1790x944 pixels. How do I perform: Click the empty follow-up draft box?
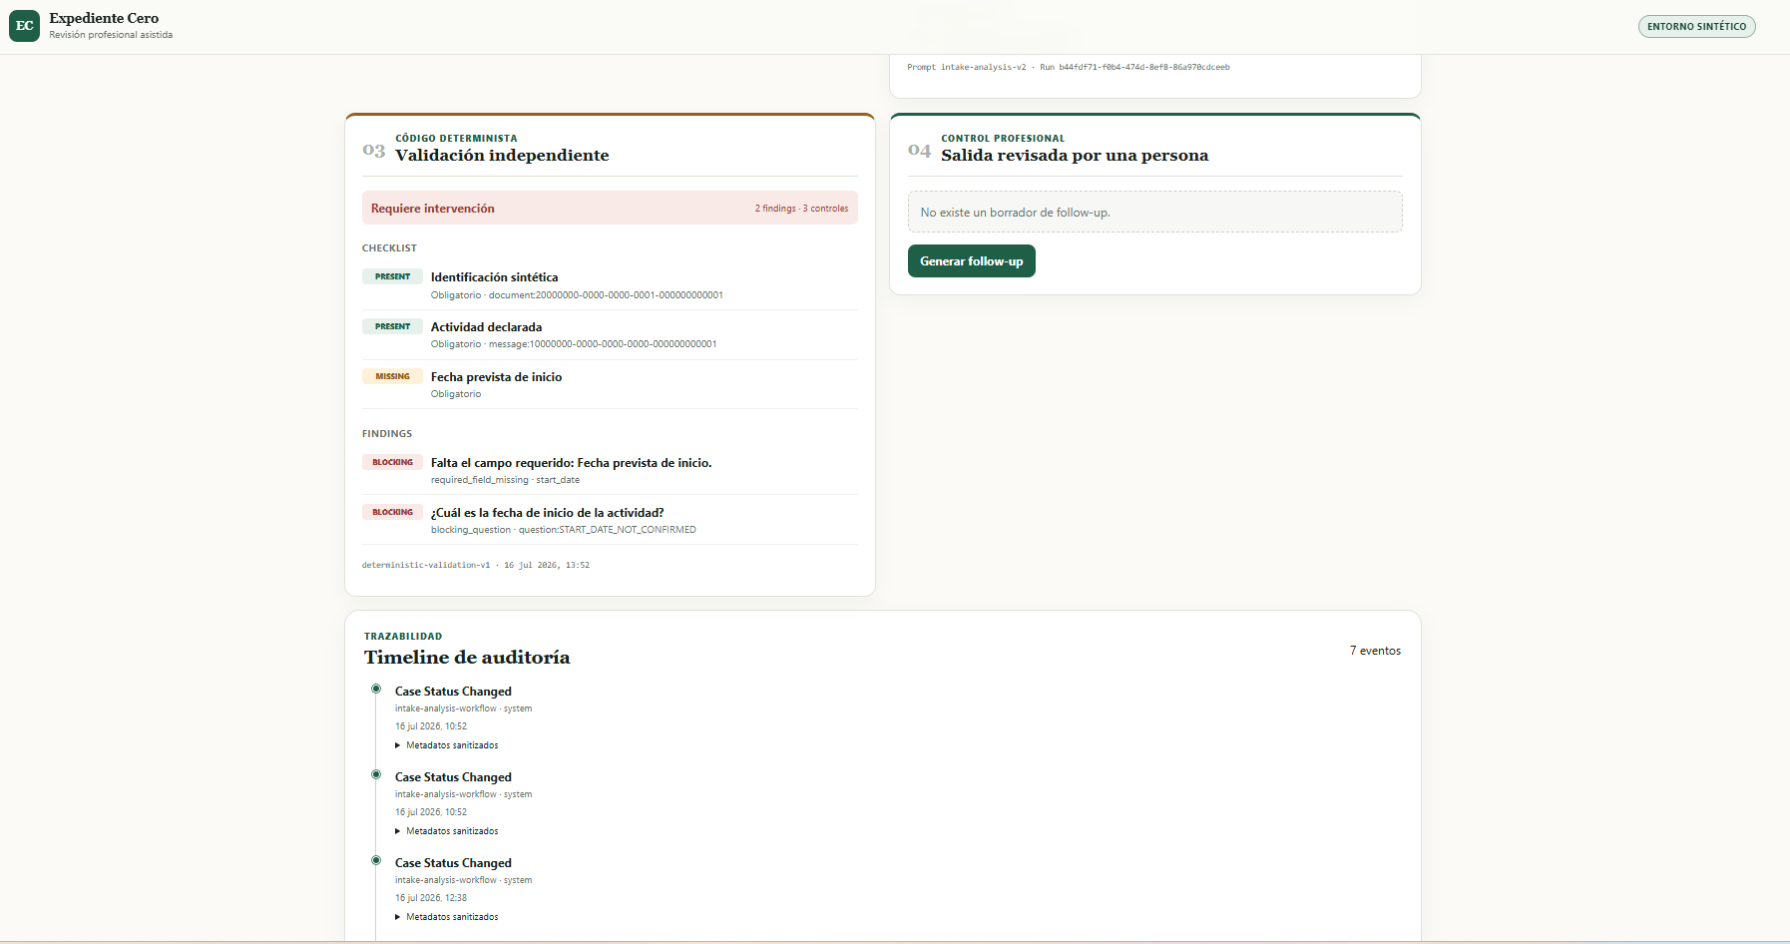click(1154, 212)
